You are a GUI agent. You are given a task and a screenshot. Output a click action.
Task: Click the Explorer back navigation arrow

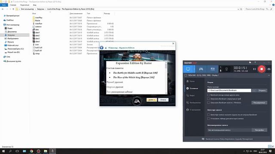3,9
